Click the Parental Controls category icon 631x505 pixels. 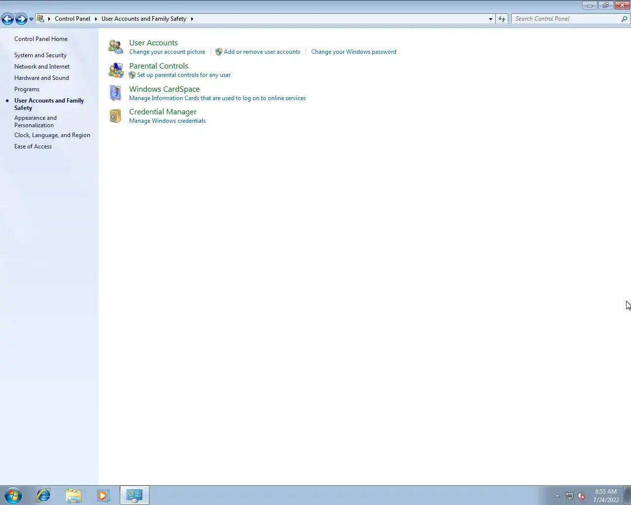116,70
